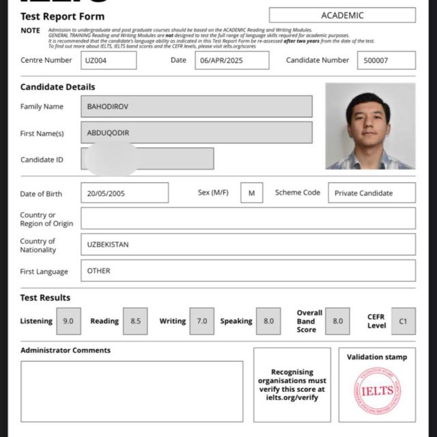The image size is (437, 437).
Task: Click Scheme Code Private Candidate
Action: click(x=371, y=193)
